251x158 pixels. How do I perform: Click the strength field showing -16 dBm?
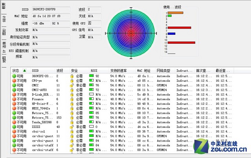41,23
